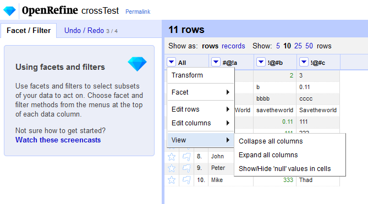Click the lowercase savetheworld cell
368x204 pixels.
tap(274, 110)
